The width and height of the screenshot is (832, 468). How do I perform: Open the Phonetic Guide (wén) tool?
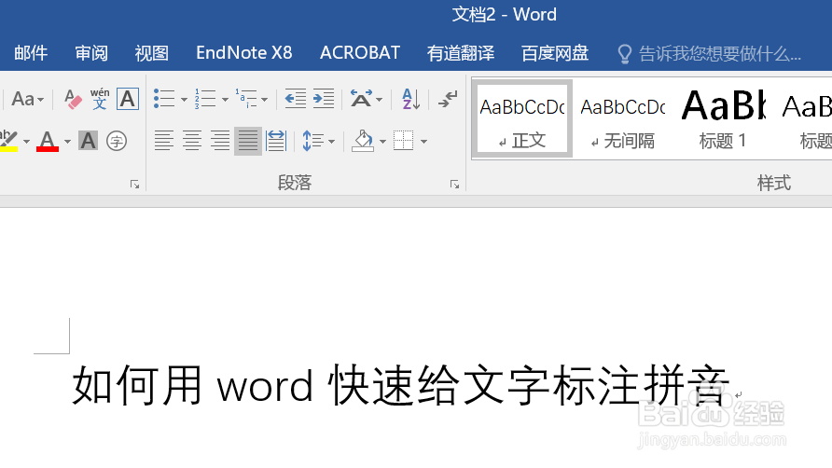[x=100, y=99]
